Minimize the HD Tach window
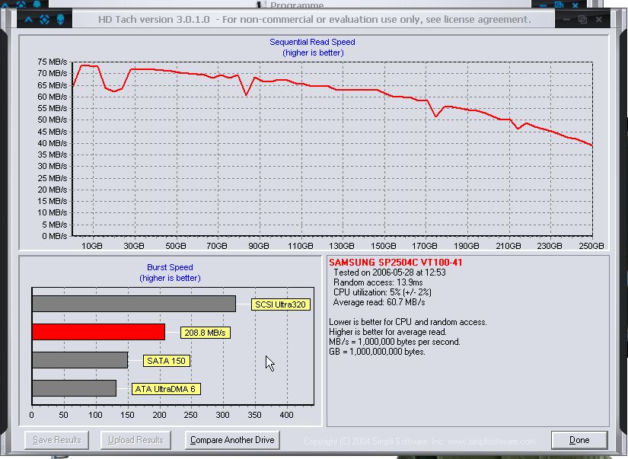The height and width of the screenshot is (459, 628). click(x=566, y=19)
